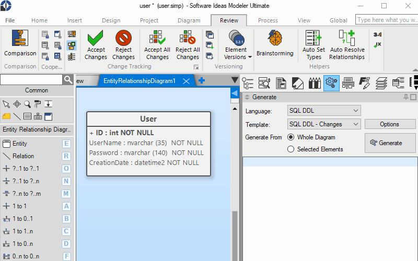
Task: Click the Options button
Action: click(x=389, y=124)
